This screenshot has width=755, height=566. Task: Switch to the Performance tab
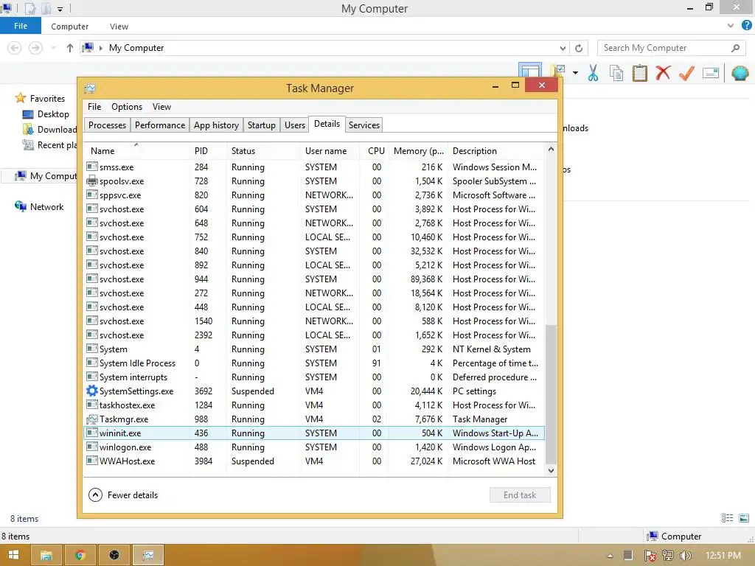pyautogui.click(x=160, y=125)
